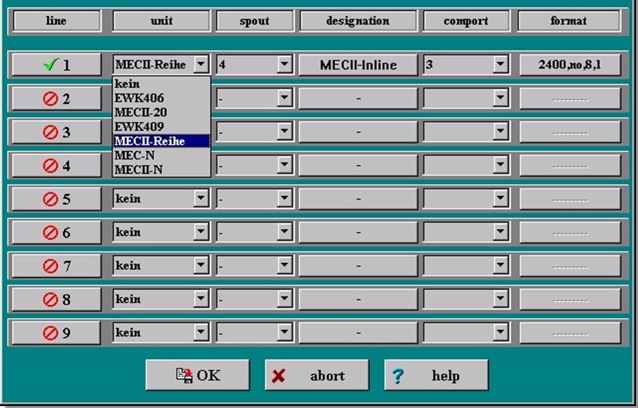The image size is (638, 408).
Task: Open the line 9 spout dropdown
Action: (x=285, y=332)
